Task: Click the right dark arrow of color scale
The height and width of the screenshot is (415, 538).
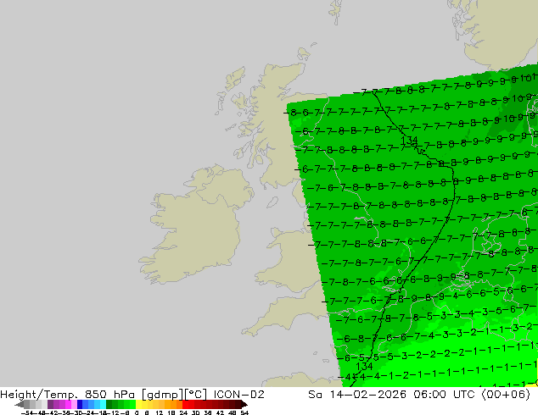Action: click(x=244, y=404)
